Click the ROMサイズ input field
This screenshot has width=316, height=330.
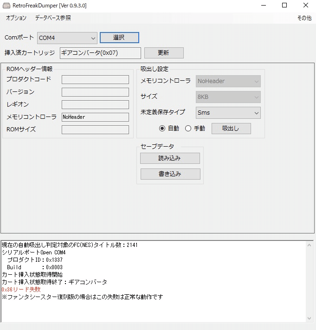tap(95, 129)
